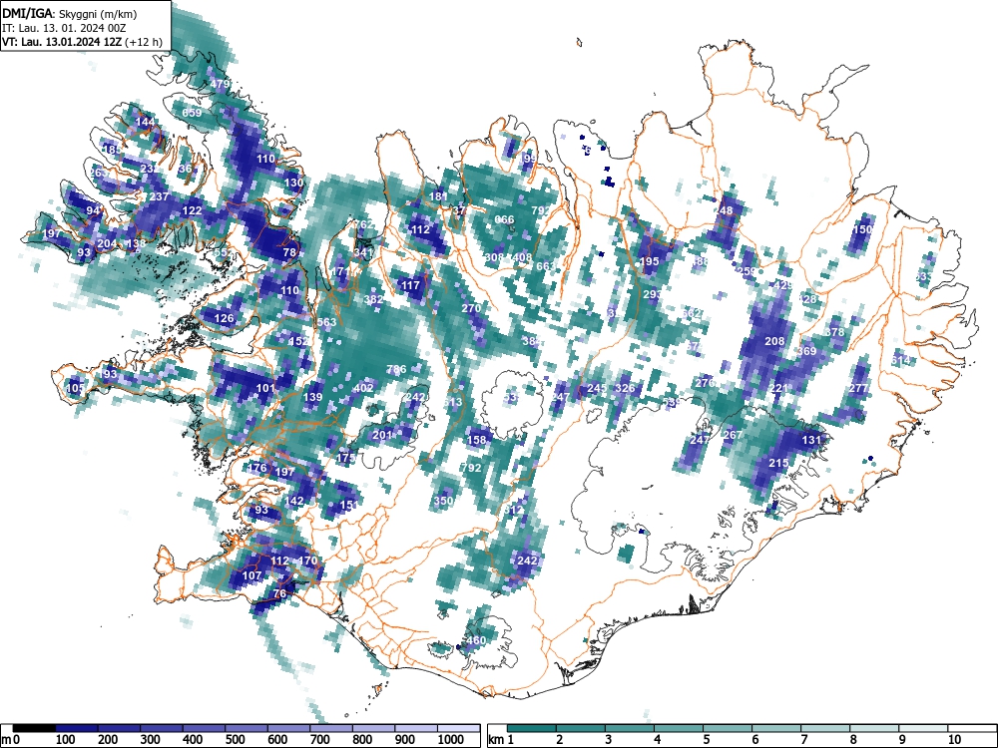The image size is (998, 748).
Task: Click the visibility value 181
Action: [438, 196]
